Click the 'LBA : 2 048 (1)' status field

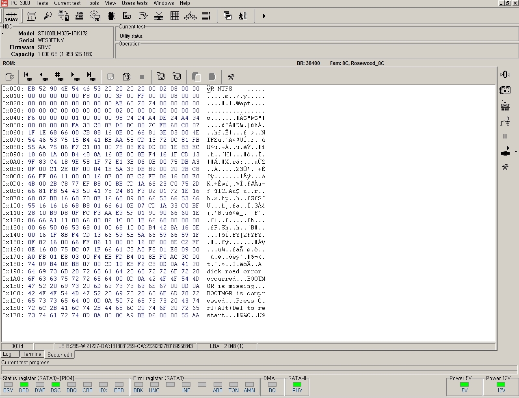227,346
